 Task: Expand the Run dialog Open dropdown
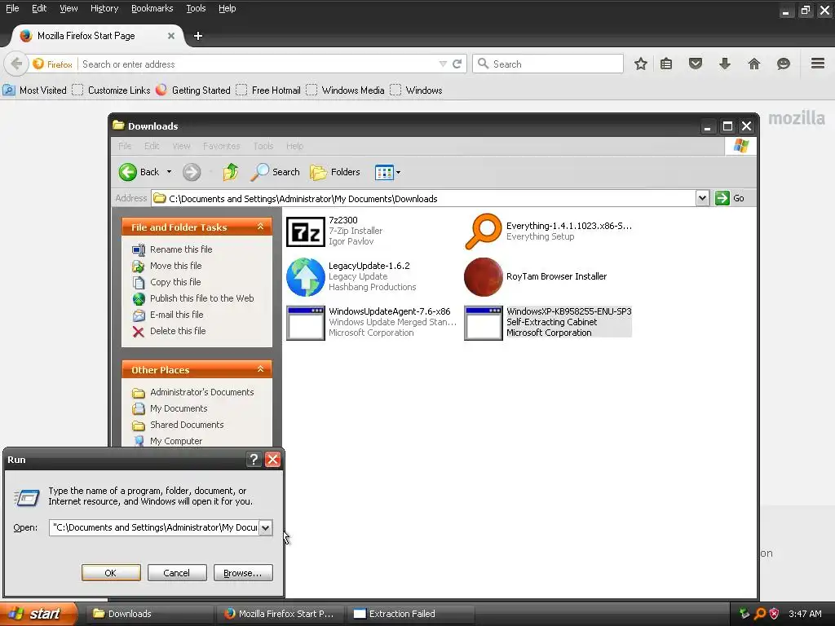pos(265,527)
